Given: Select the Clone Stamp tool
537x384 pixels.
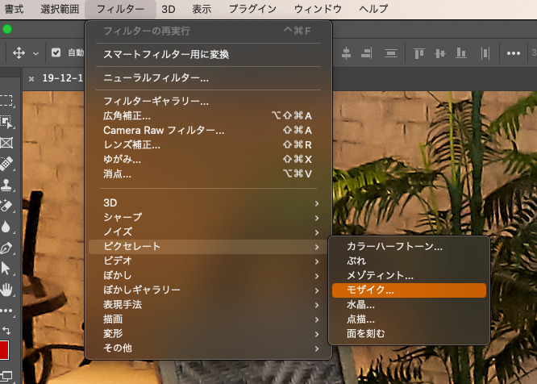Looking at the screenshot, I should point(6,186).
